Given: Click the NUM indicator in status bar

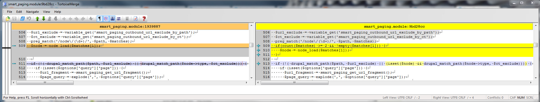Looking at the screenshot, I should click(x=521, y=98).
